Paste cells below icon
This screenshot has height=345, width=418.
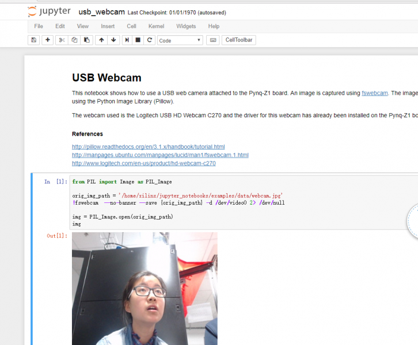(x=86, y=40)
